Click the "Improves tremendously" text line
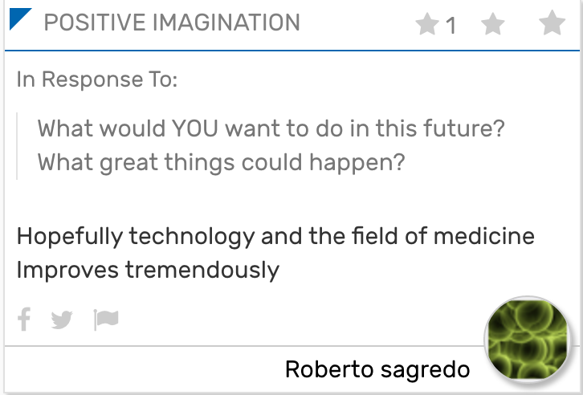583x395 pixels. (x=148, y=270)
